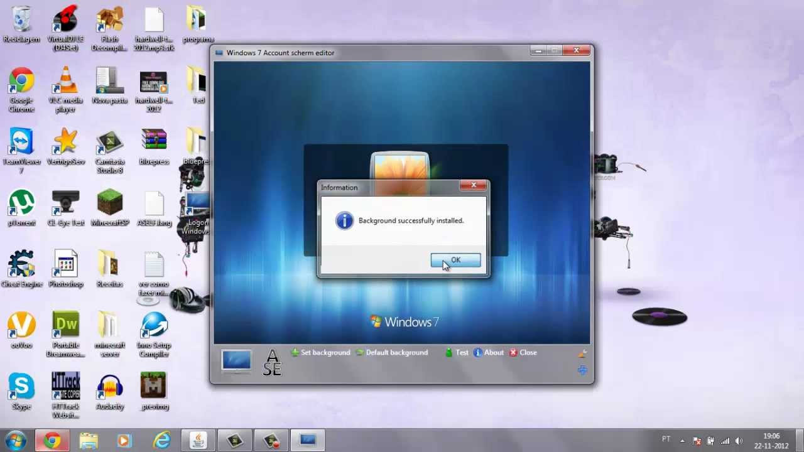Click Default background option
804x452 pixels.
tap(391, 353)
